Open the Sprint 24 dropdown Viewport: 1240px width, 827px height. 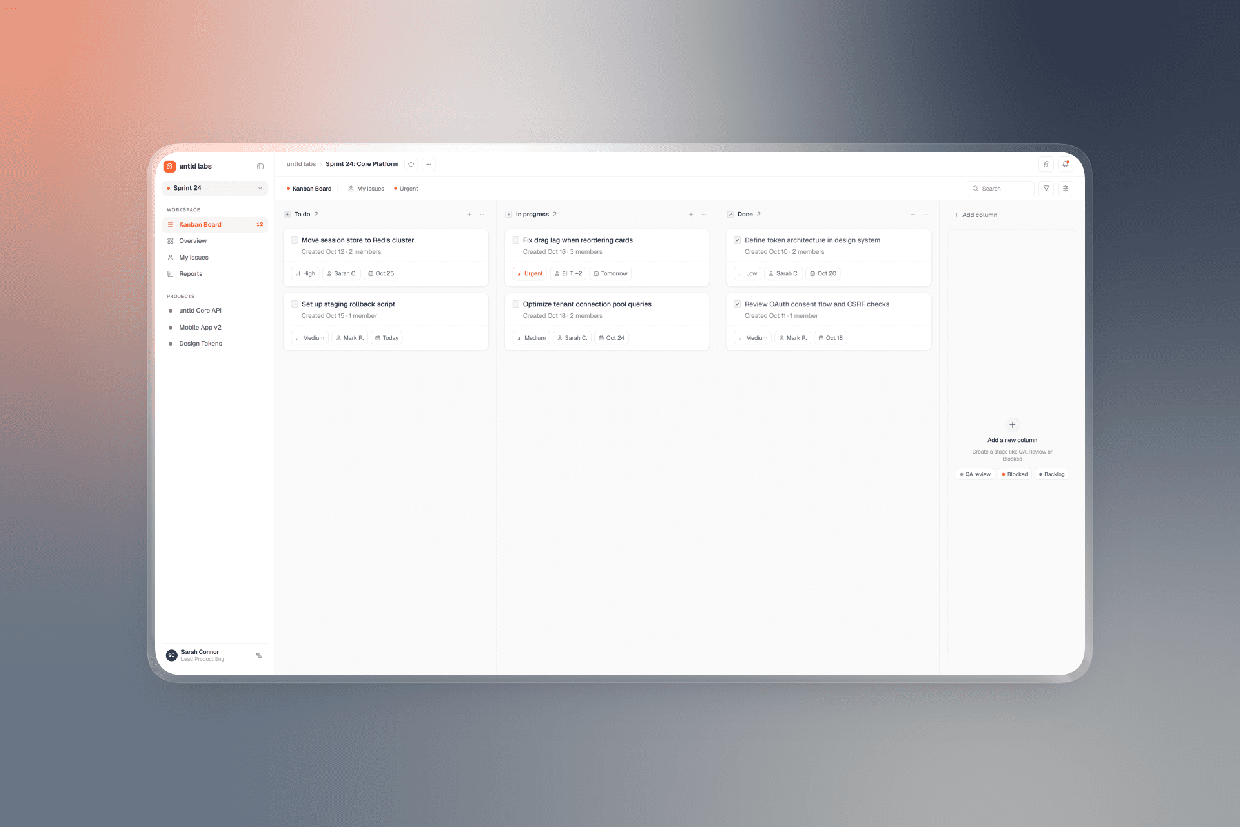(x=215, y=188)
